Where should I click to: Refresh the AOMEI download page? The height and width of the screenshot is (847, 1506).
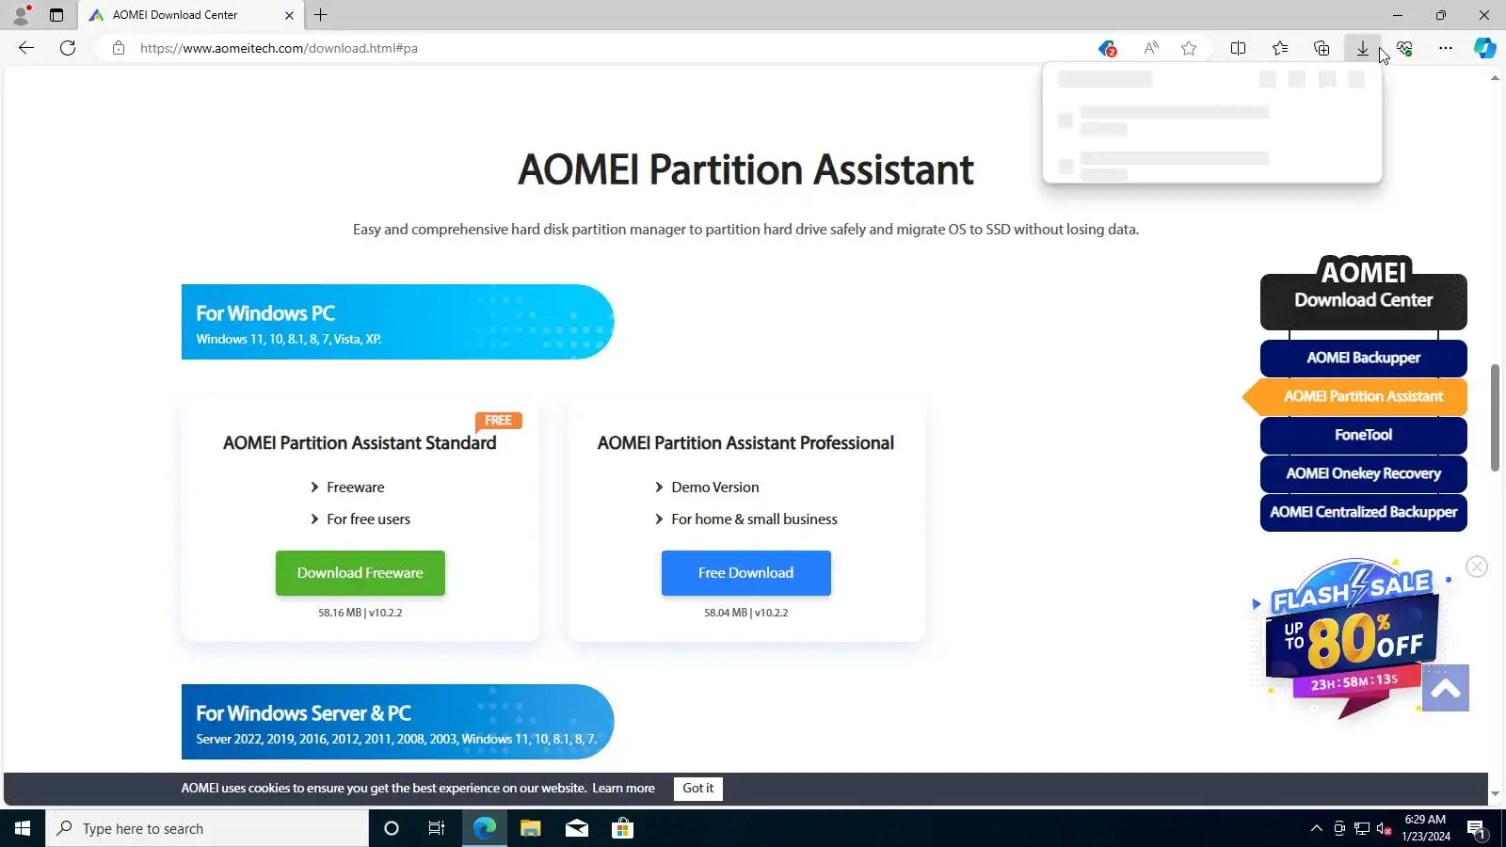pos(68,48)
